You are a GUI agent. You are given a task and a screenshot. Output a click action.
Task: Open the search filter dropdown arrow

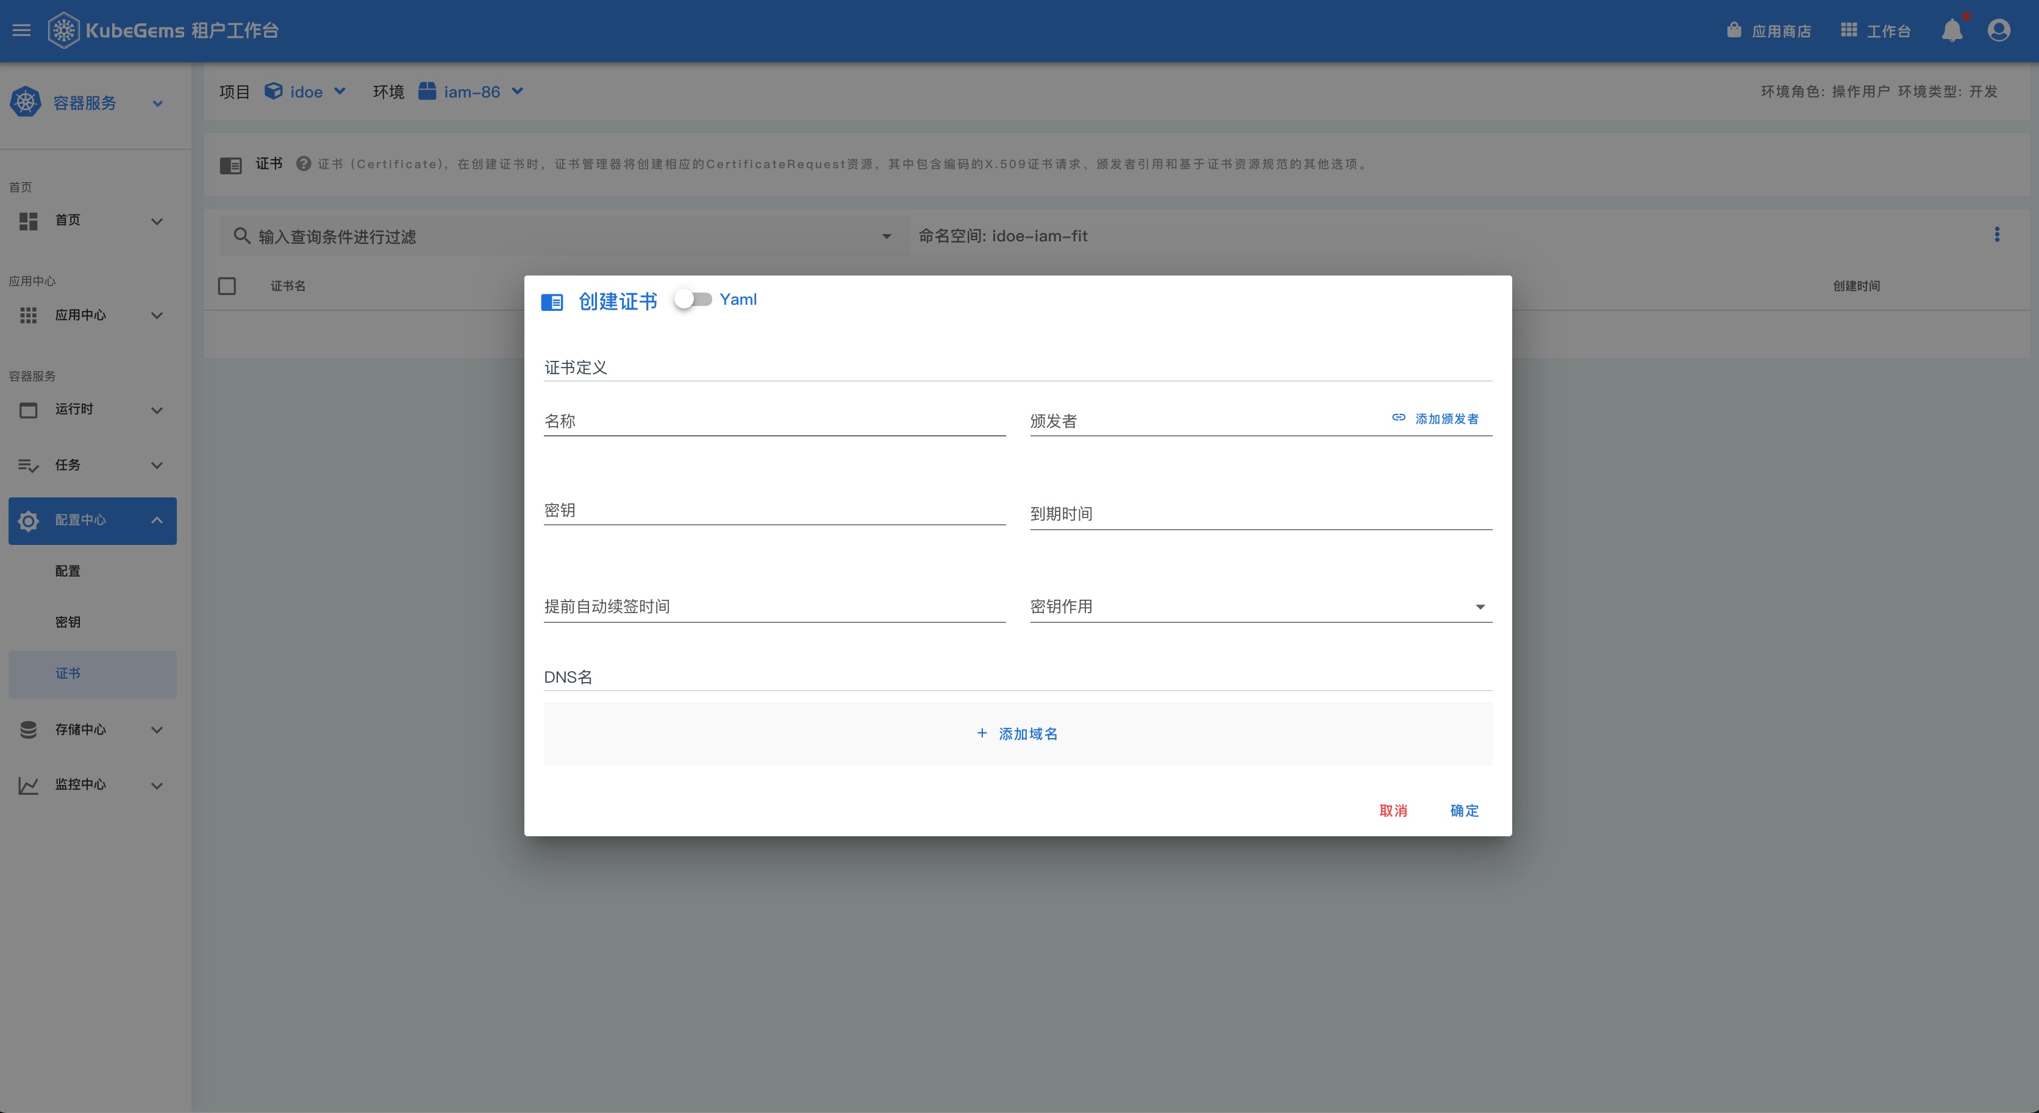click(887, 236)
